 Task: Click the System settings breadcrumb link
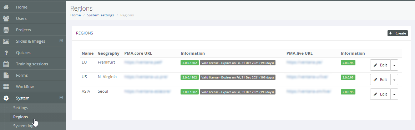click(x=101, y=15)
